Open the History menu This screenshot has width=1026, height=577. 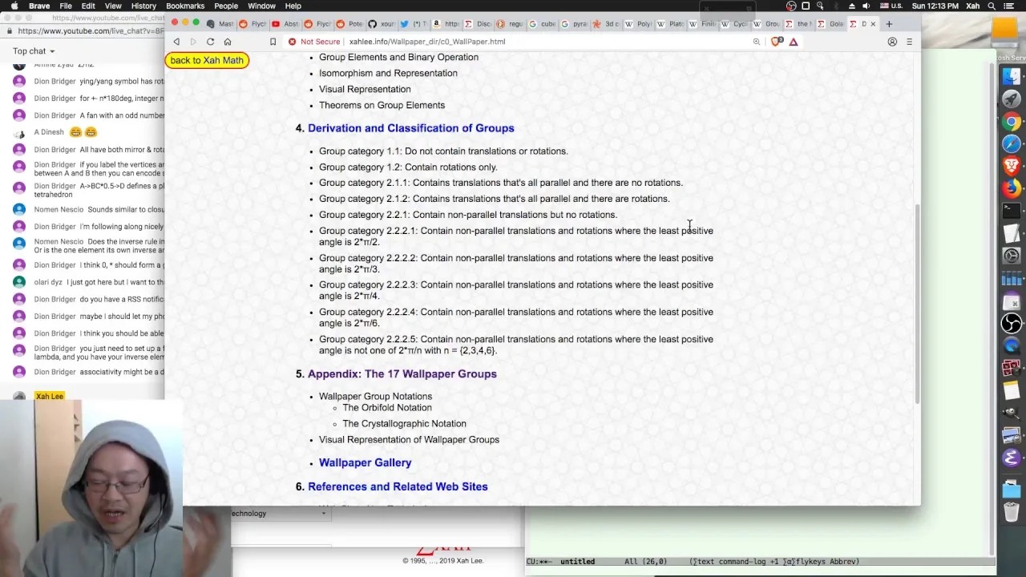(x=143, y=6)
